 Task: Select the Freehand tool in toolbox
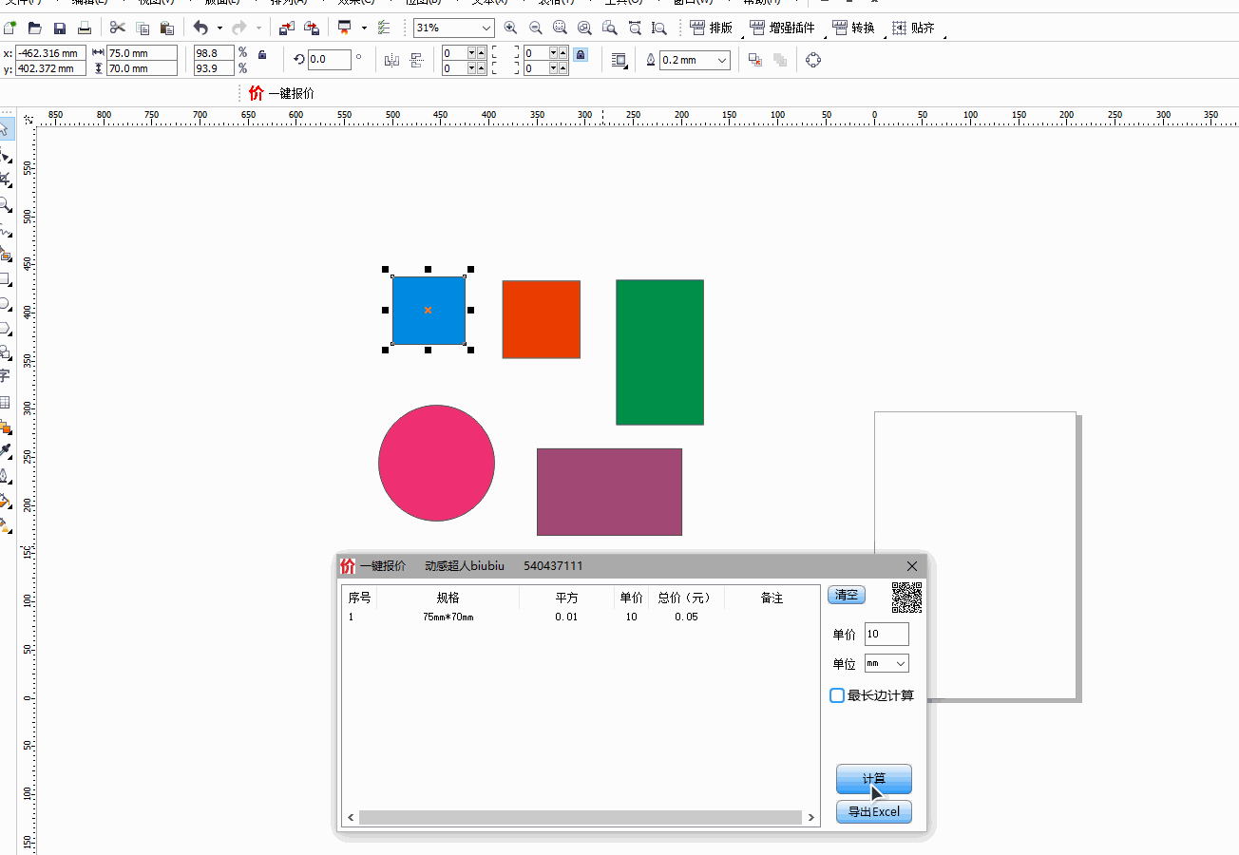(x=5, y=230)
